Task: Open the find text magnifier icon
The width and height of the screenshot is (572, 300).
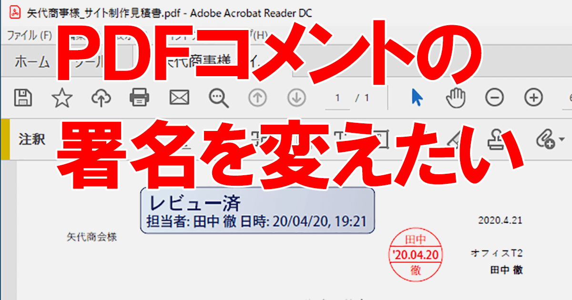Action: click(219, 98)
